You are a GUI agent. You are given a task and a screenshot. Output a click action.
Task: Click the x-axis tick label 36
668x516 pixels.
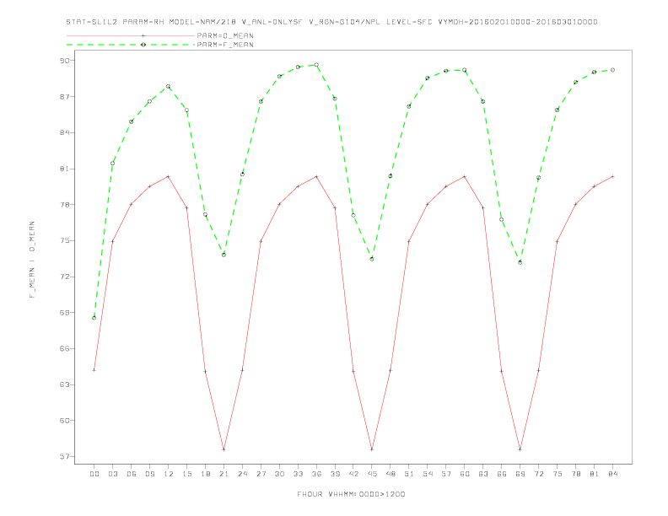tap(316, 474)
